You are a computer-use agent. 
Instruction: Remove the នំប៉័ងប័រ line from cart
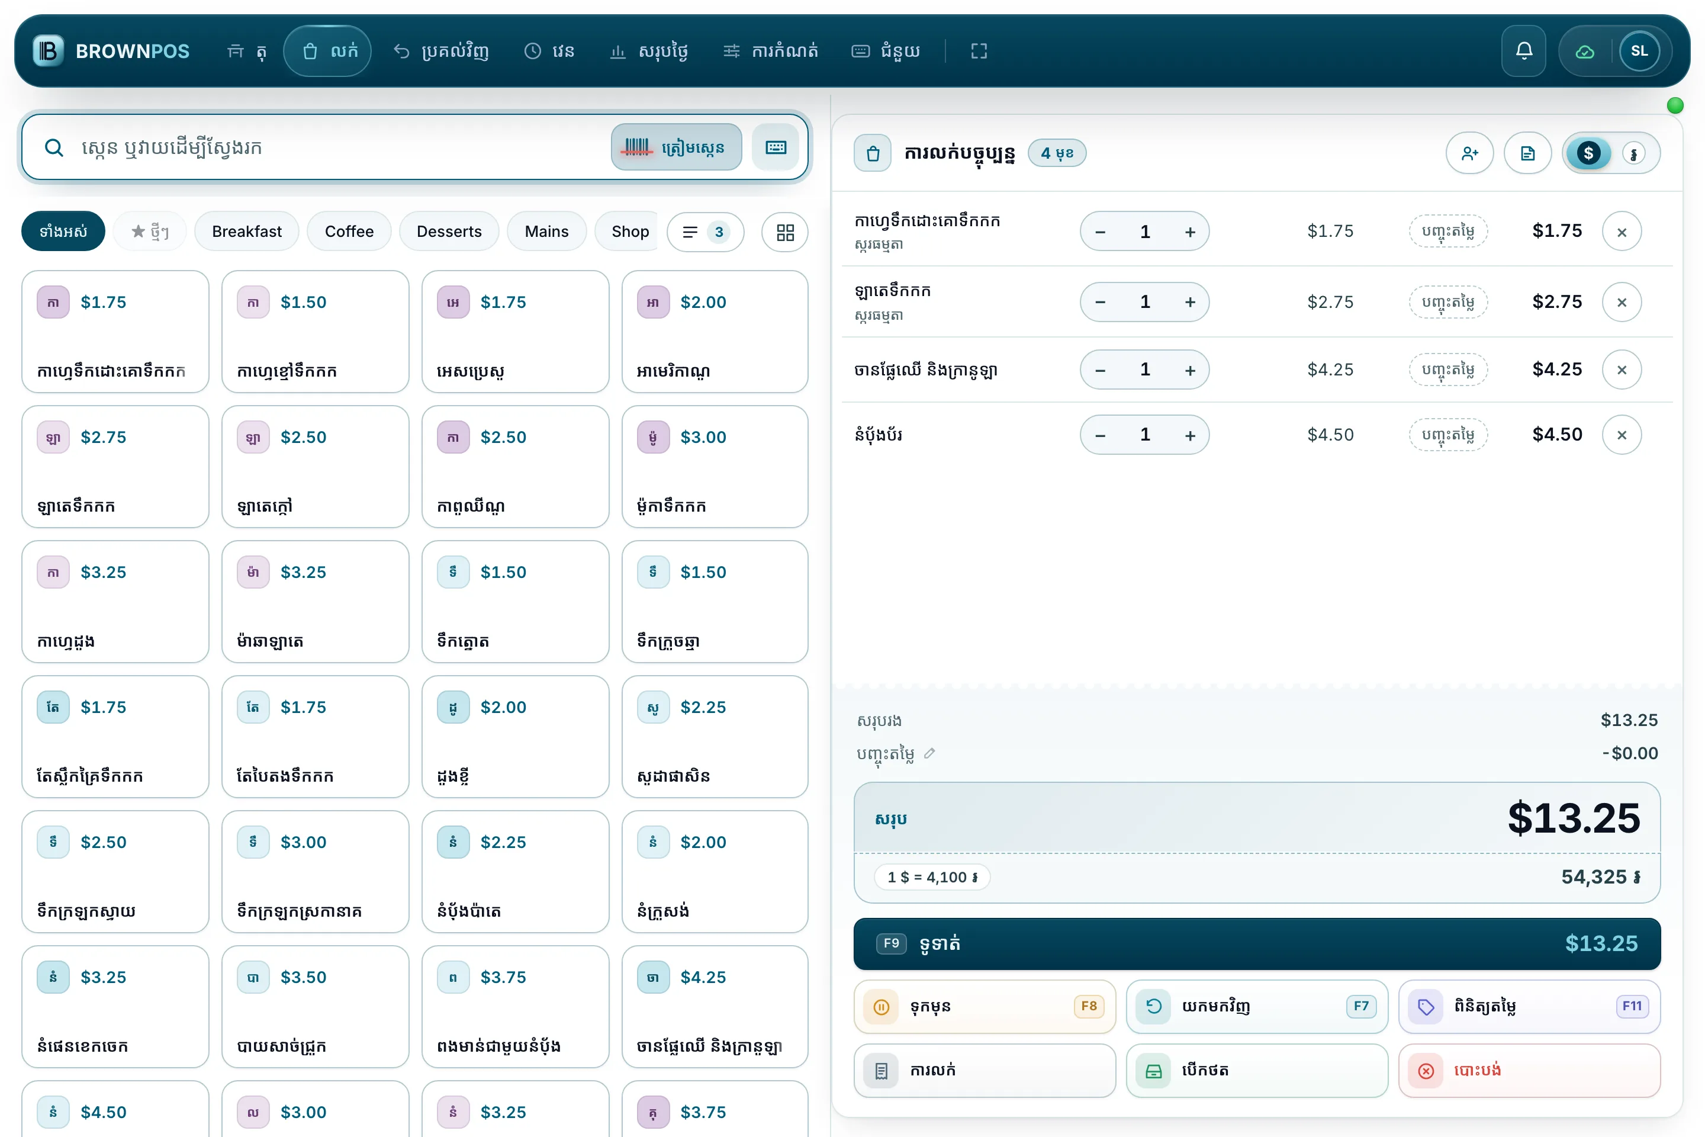(1622, 435)
